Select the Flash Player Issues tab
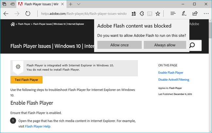 39,4
